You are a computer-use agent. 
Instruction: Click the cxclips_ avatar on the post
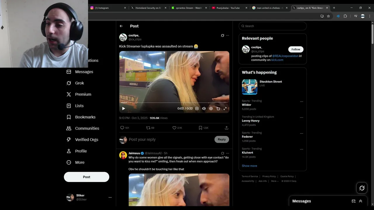click(123, 37)
